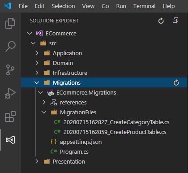Open the Explorer files view icon

pos(10,23)
